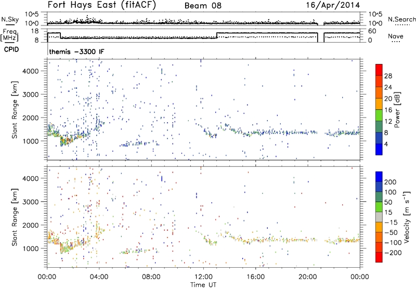Viewport: 416px width, 288px height.
Task: Click the orange segment of the power colorbar
Action: coord(379,92)
